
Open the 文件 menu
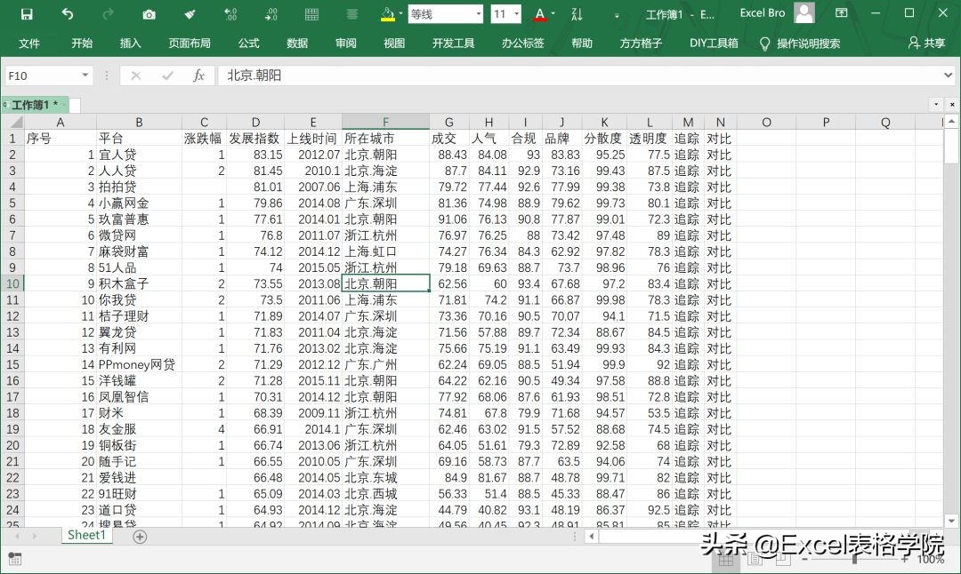(28, 43)
